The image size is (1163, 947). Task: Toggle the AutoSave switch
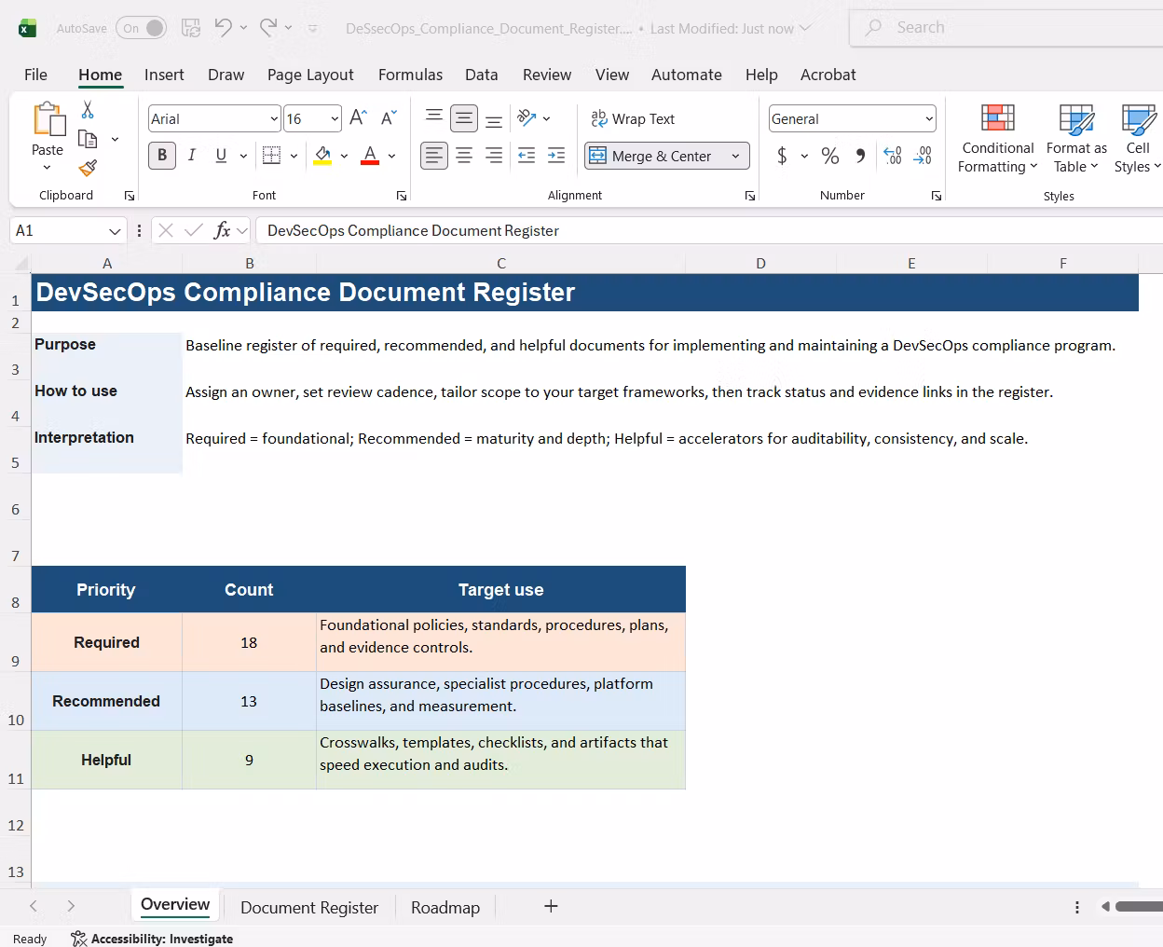tap(143, 28)
